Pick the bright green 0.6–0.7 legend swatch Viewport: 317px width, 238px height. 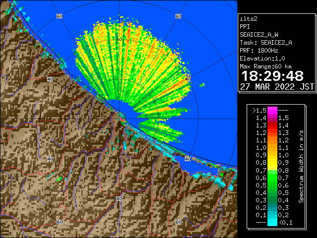coord(272,178)
